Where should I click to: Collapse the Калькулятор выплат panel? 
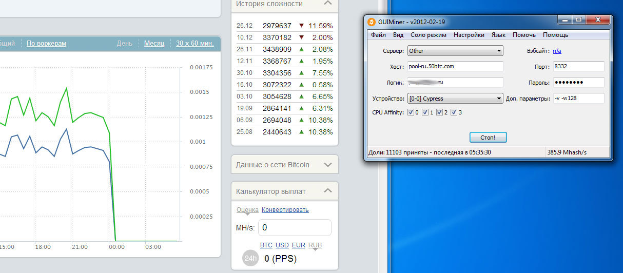pos(328,191)
